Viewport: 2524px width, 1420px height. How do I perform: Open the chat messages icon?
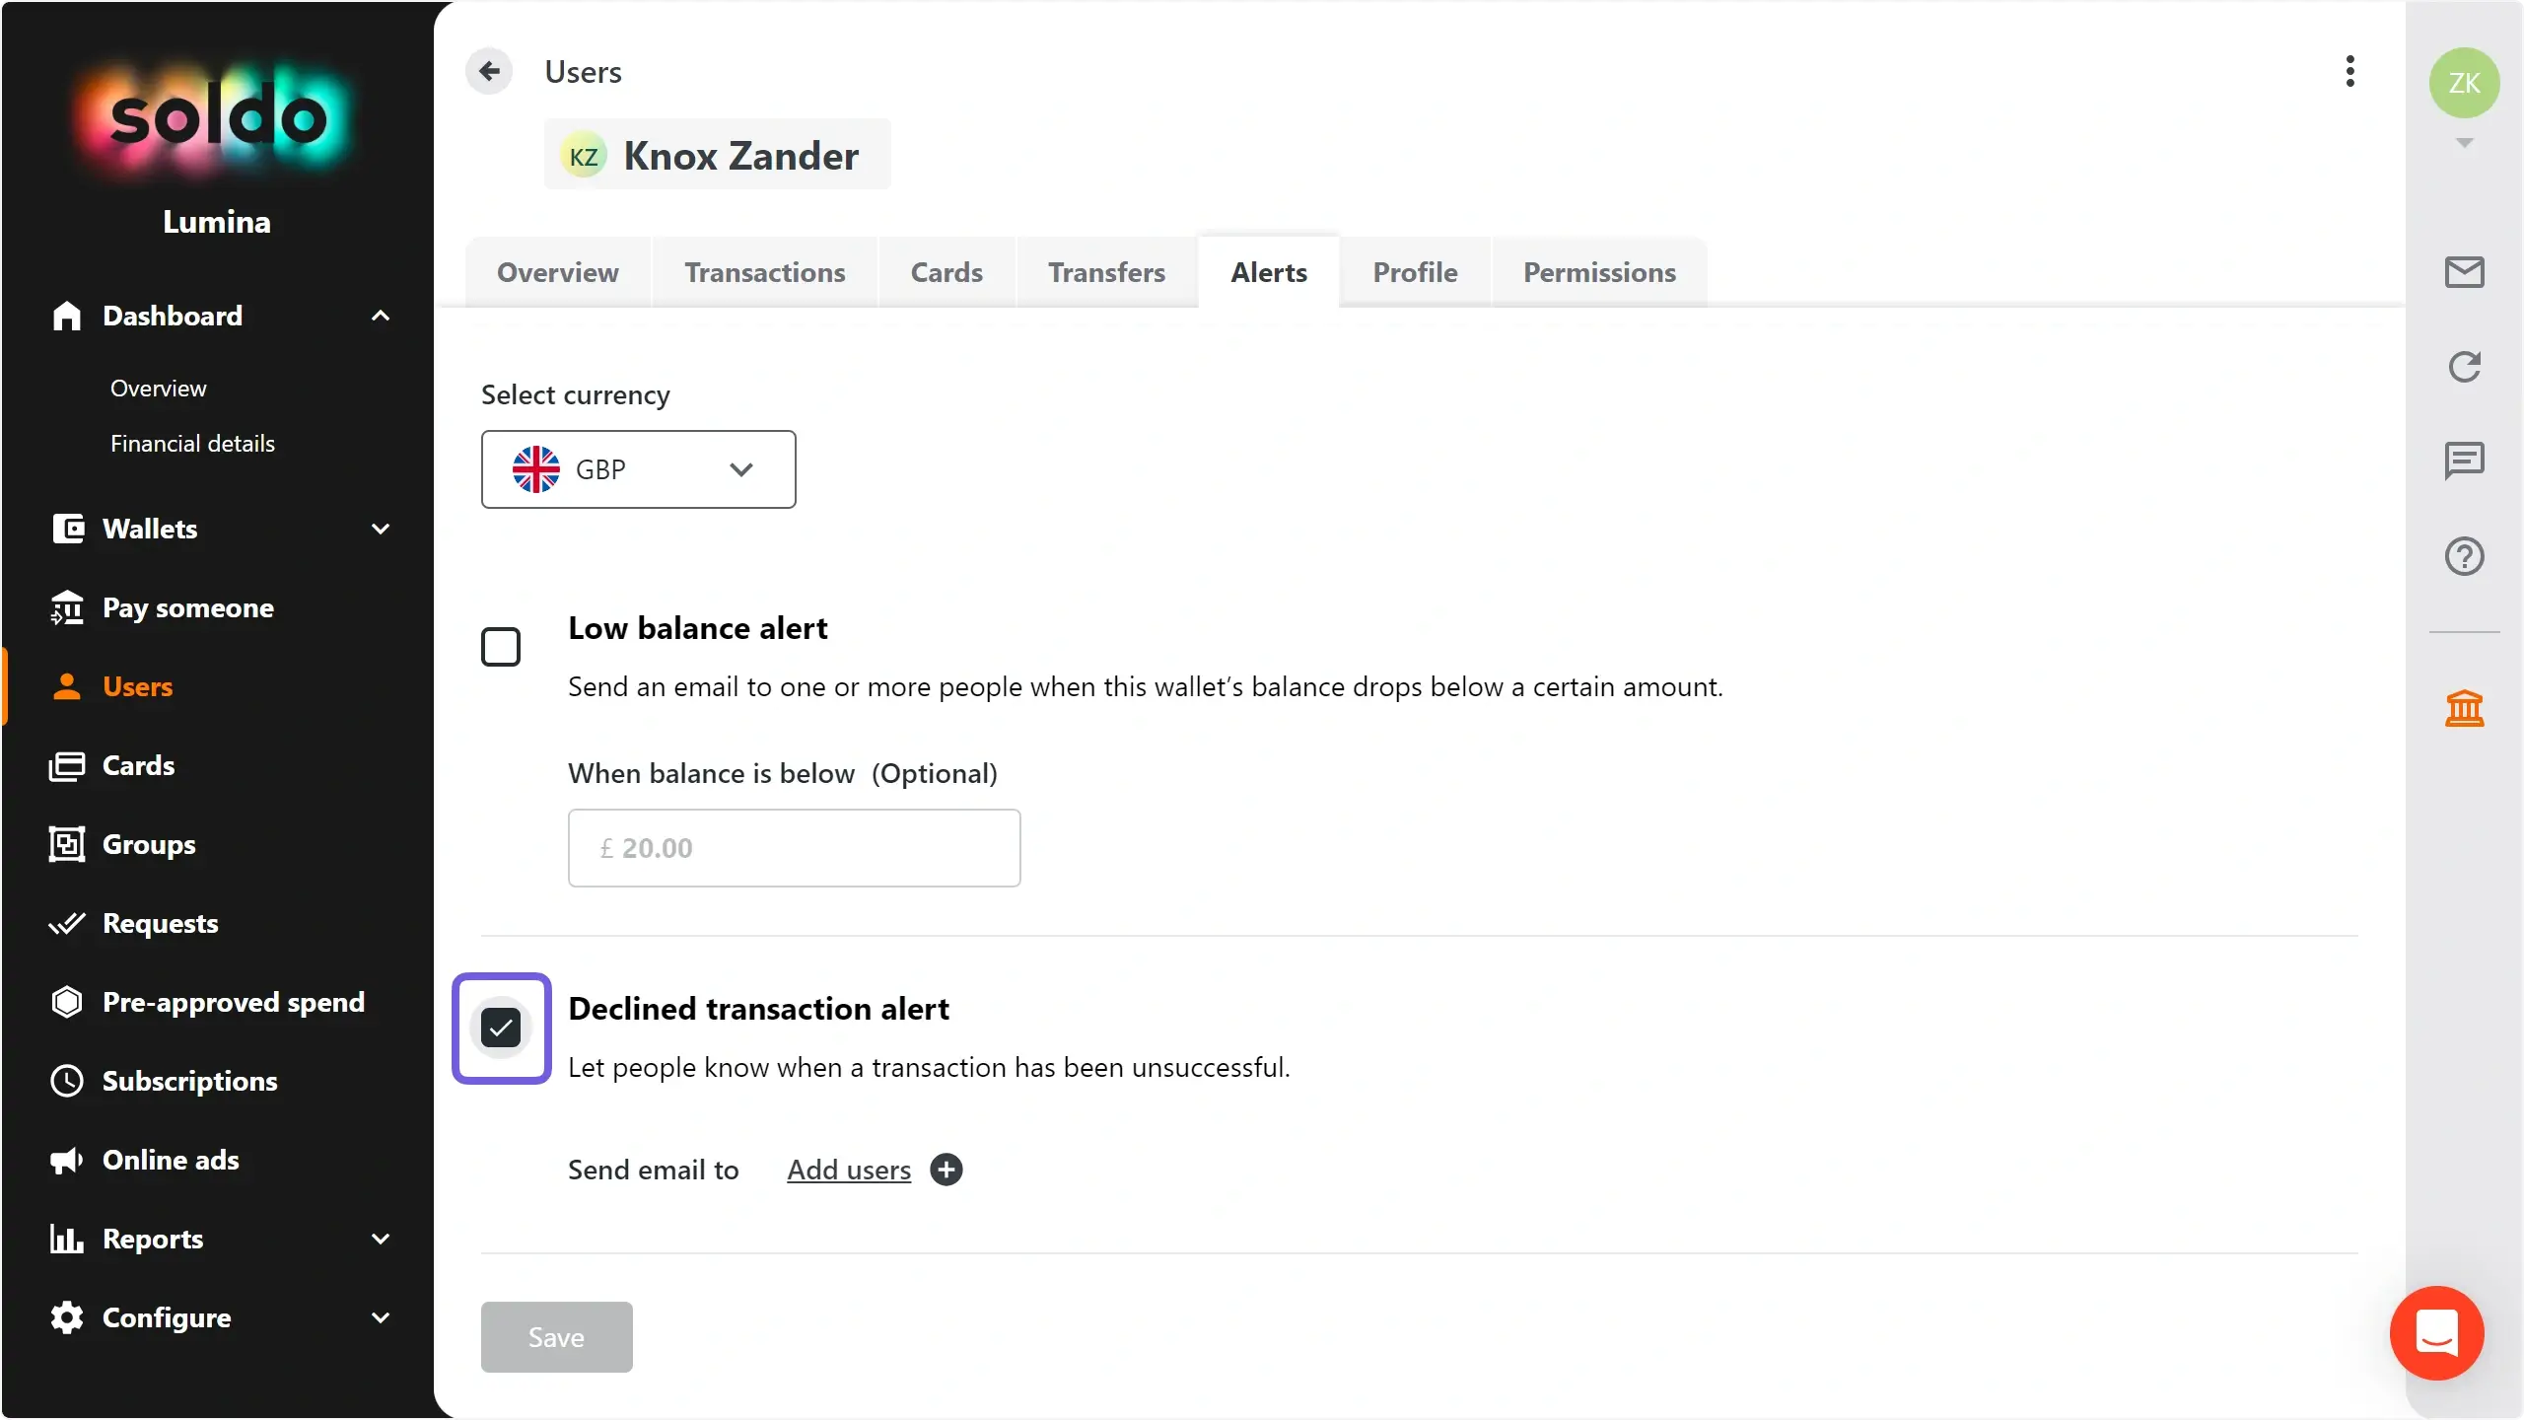point(2464,461)
